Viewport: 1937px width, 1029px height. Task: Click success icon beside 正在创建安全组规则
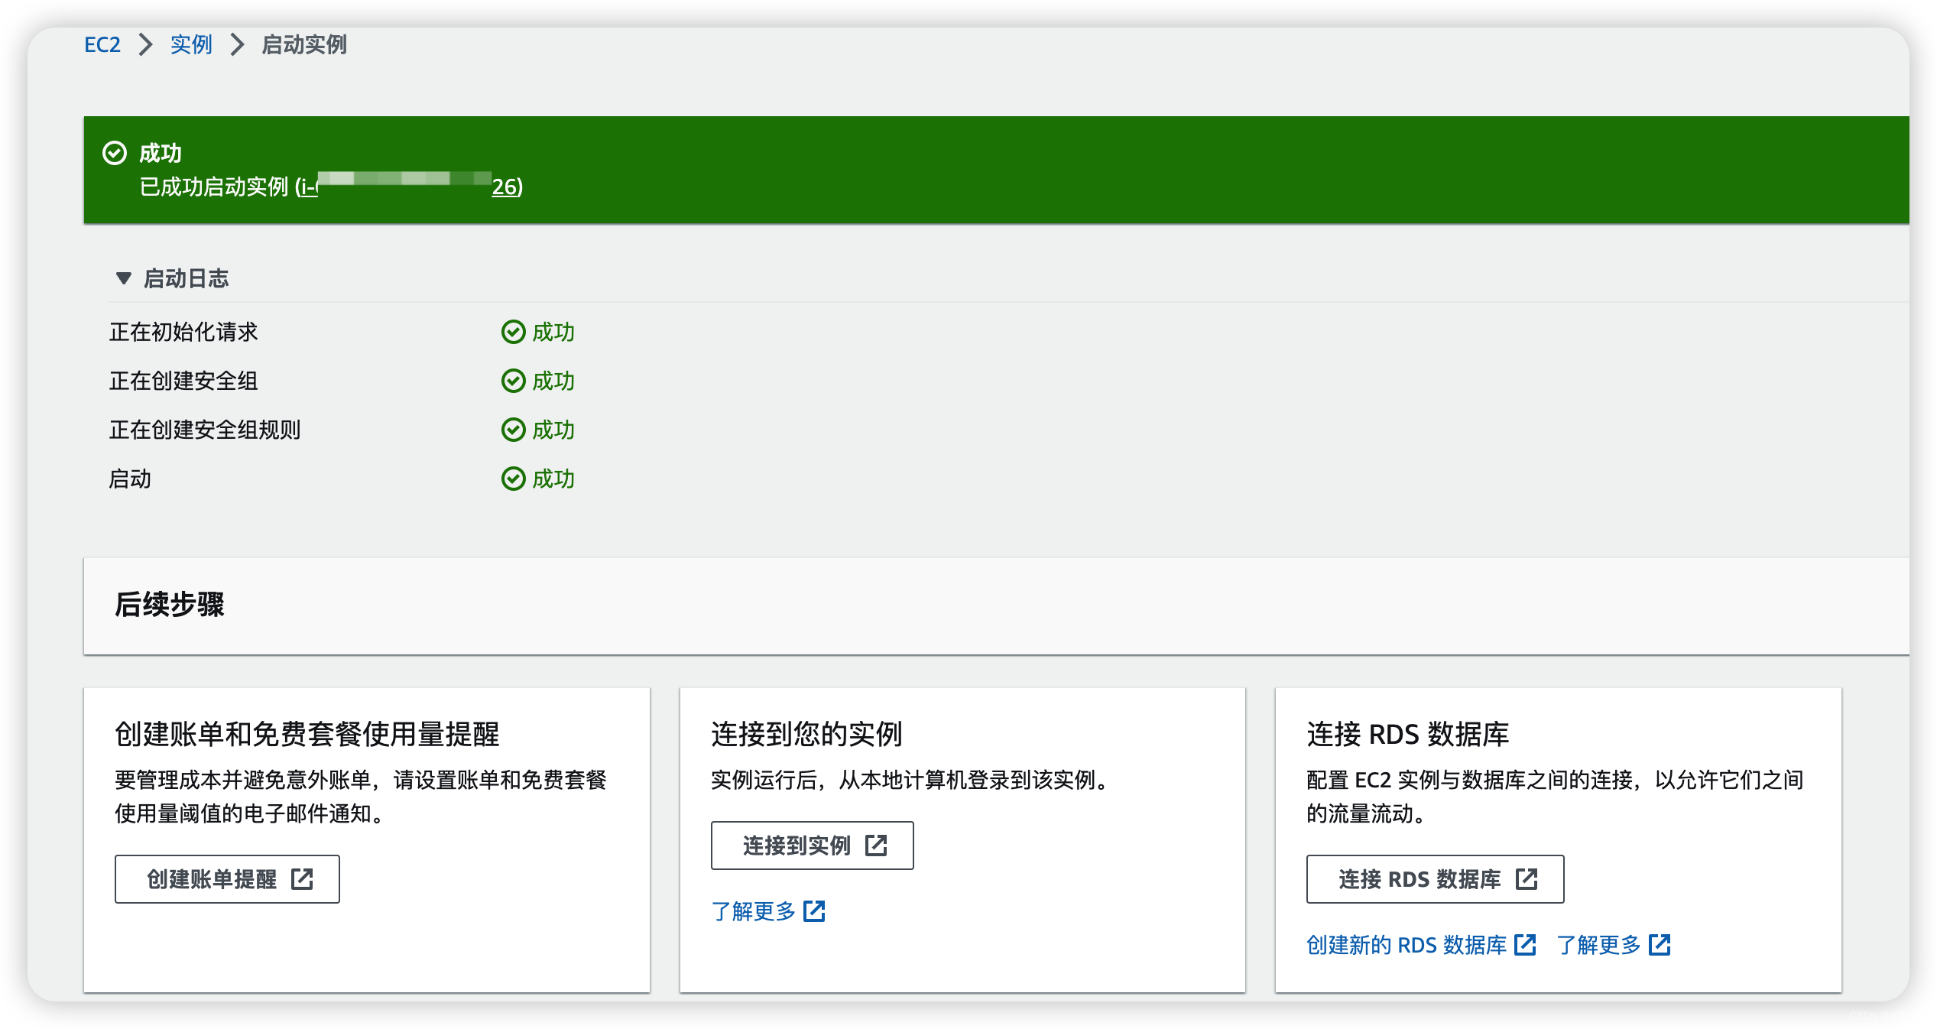(x=513, y=430)
